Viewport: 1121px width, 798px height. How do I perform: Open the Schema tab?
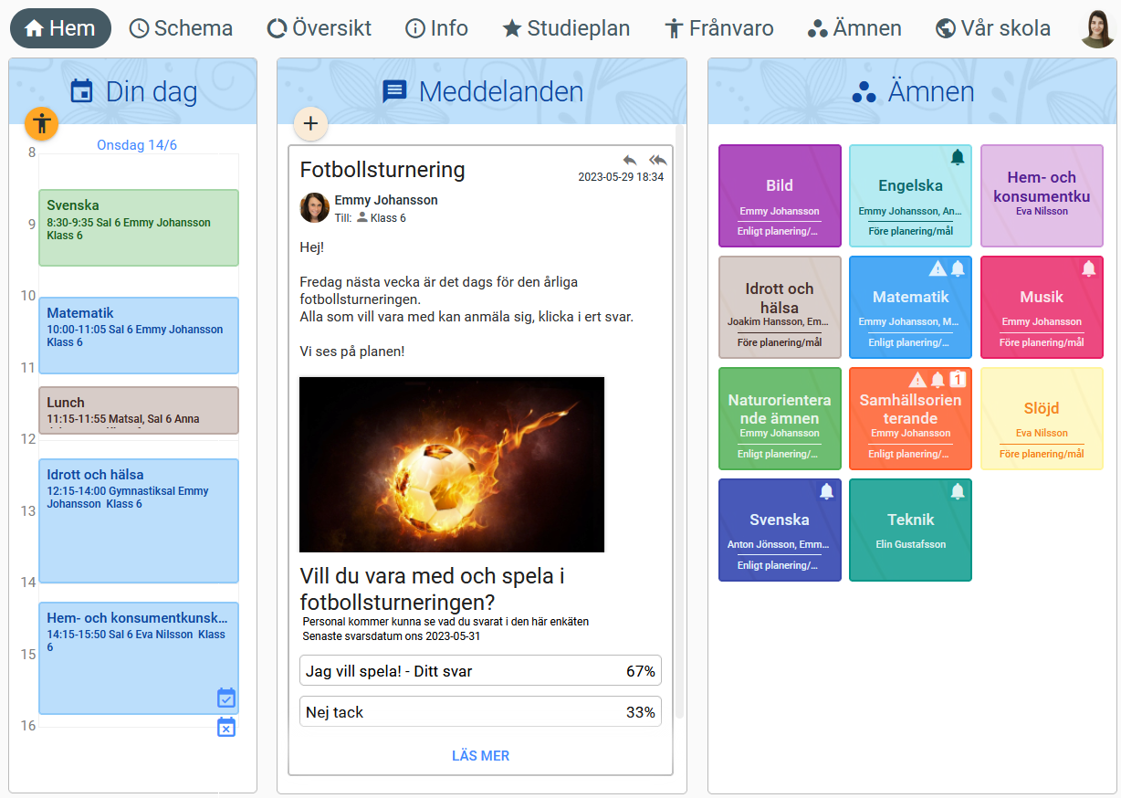(181, 28)
